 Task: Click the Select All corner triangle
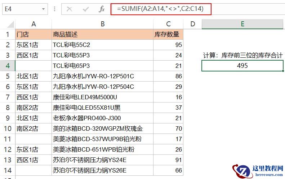point(10,24)
